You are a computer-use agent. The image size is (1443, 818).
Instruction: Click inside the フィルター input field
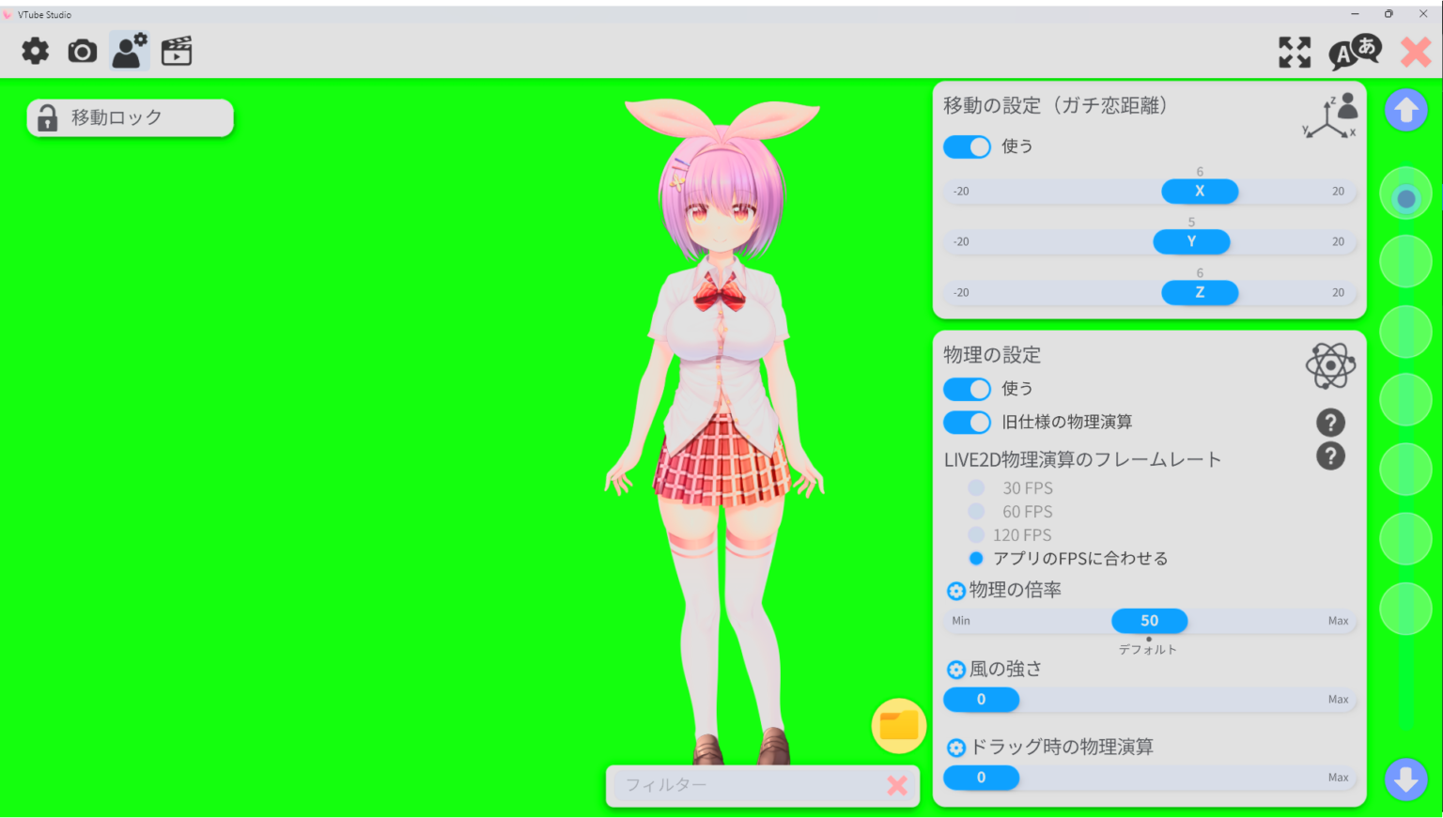752,785
